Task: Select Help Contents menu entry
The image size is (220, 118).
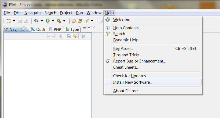Action: 153,28
